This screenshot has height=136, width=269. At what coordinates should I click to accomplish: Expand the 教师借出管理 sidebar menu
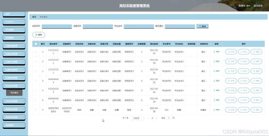14,109
